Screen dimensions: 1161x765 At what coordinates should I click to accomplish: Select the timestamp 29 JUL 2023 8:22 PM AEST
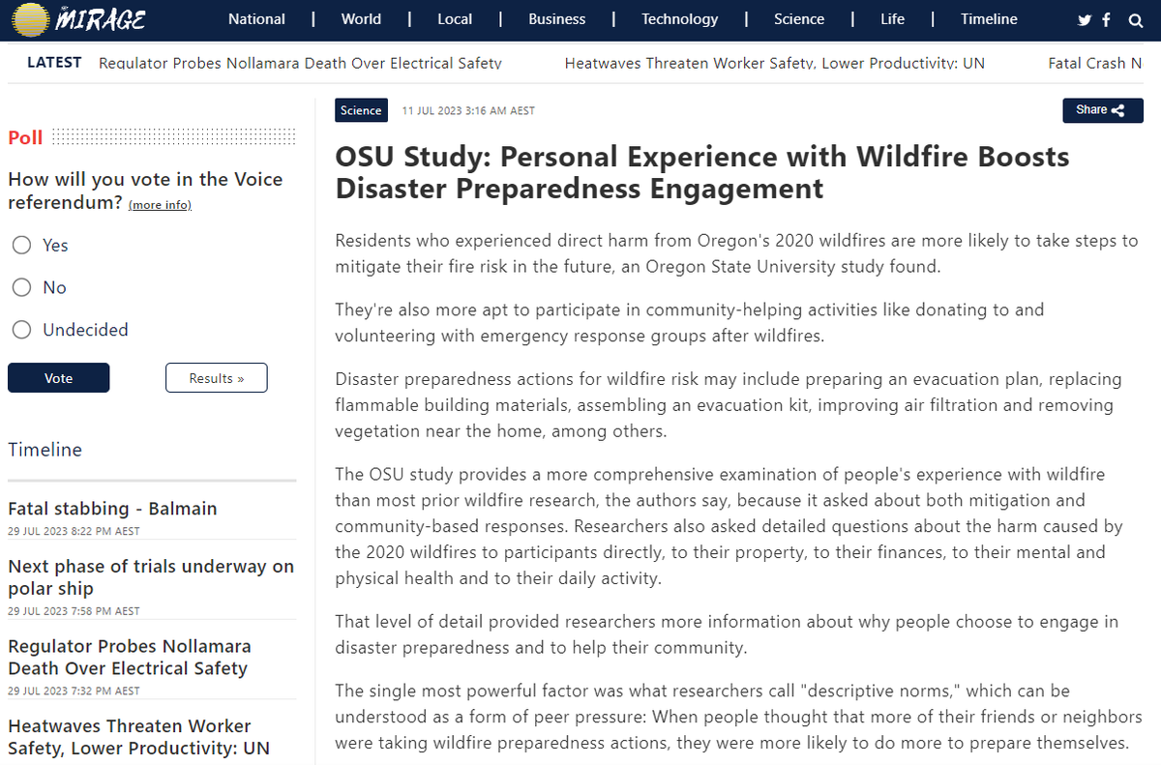click(74, 532)
